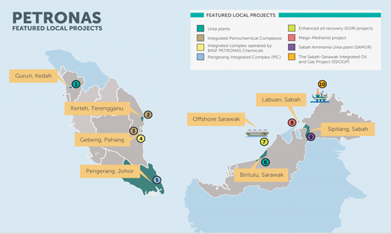Click the Urea plants legend text
The image size is (391, 234).
coord(219,29)
